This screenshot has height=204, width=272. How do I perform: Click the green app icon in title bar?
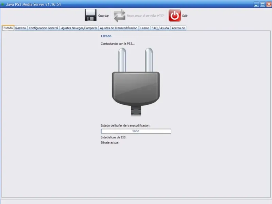click(x=2, y=4)
